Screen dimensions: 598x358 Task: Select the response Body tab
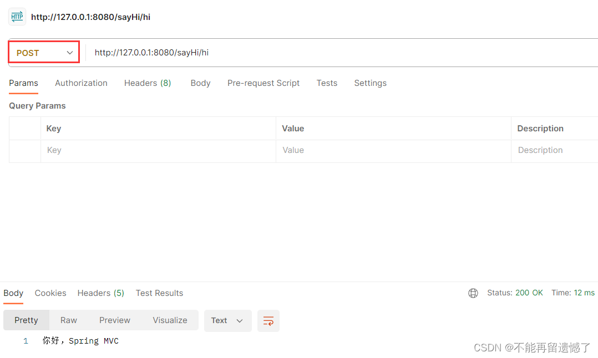point(13,293)
